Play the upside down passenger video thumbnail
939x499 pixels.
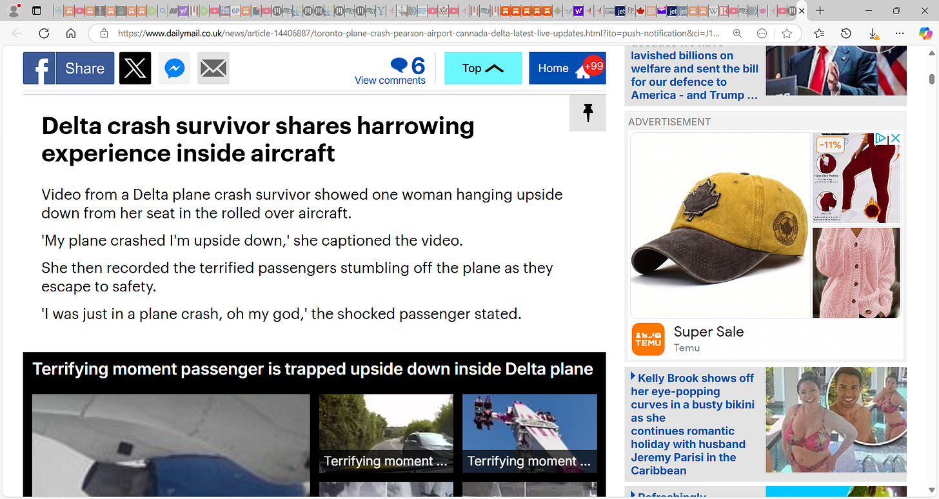[x=171, y=445]
